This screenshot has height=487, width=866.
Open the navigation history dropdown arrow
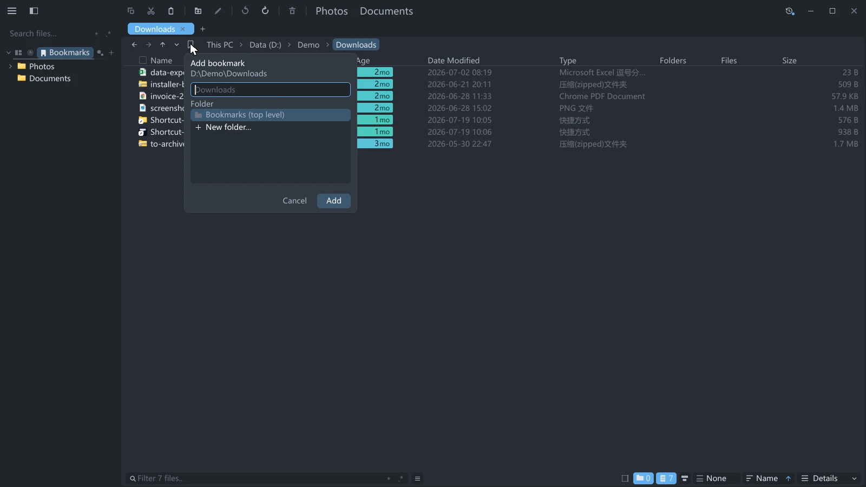click(176, 45)
